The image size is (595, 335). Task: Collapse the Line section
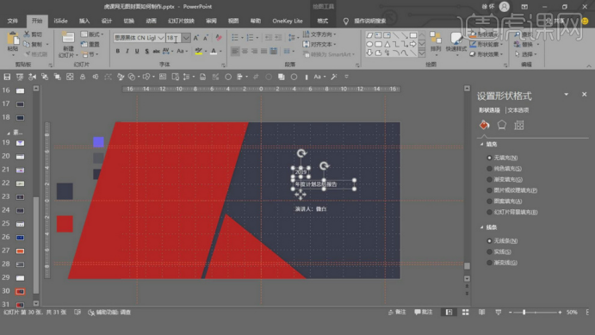pos(481,227)
